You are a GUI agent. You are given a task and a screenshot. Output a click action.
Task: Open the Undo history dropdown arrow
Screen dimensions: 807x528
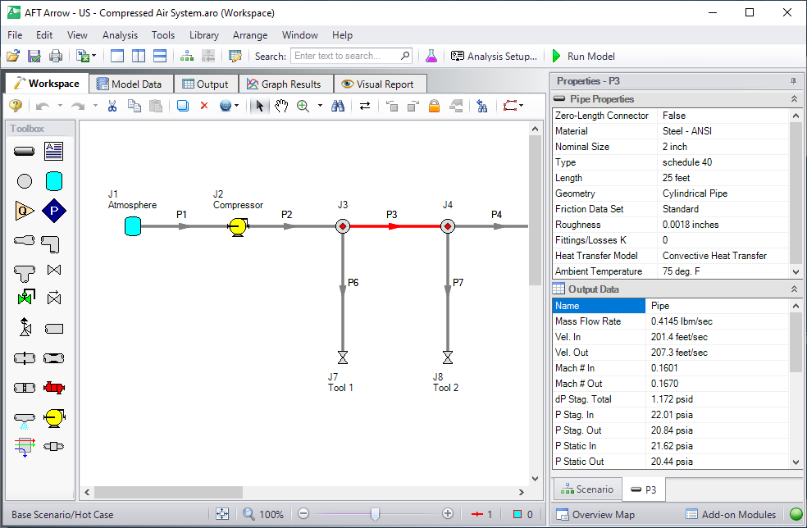click(60, 106)
